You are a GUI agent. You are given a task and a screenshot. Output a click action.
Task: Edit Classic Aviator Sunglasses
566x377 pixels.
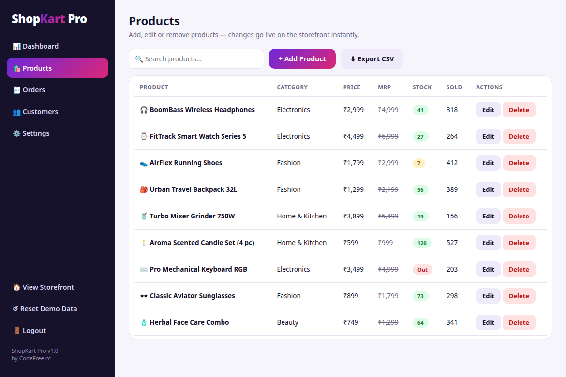click(x=488, y=296)
